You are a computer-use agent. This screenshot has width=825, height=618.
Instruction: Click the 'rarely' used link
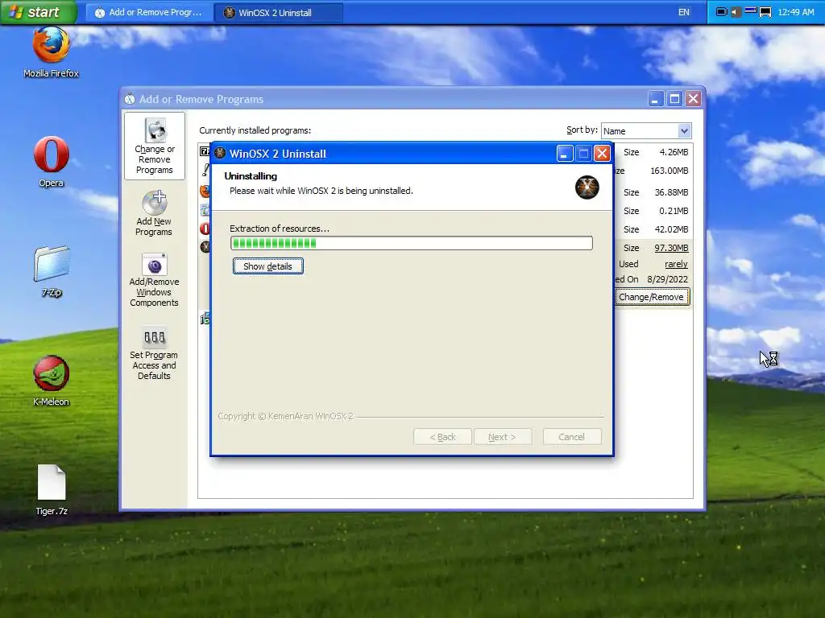[x=676, y=264]
